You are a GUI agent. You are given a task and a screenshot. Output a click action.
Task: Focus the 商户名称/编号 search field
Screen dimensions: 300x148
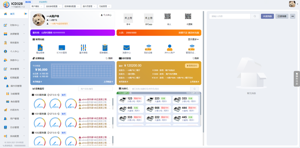click(x=96, y=89)
